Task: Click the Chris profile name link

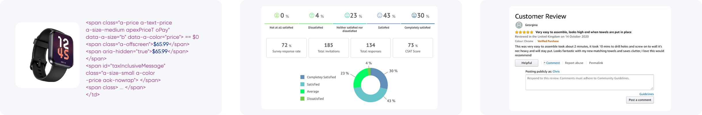Action: click(x=556, y=72)
